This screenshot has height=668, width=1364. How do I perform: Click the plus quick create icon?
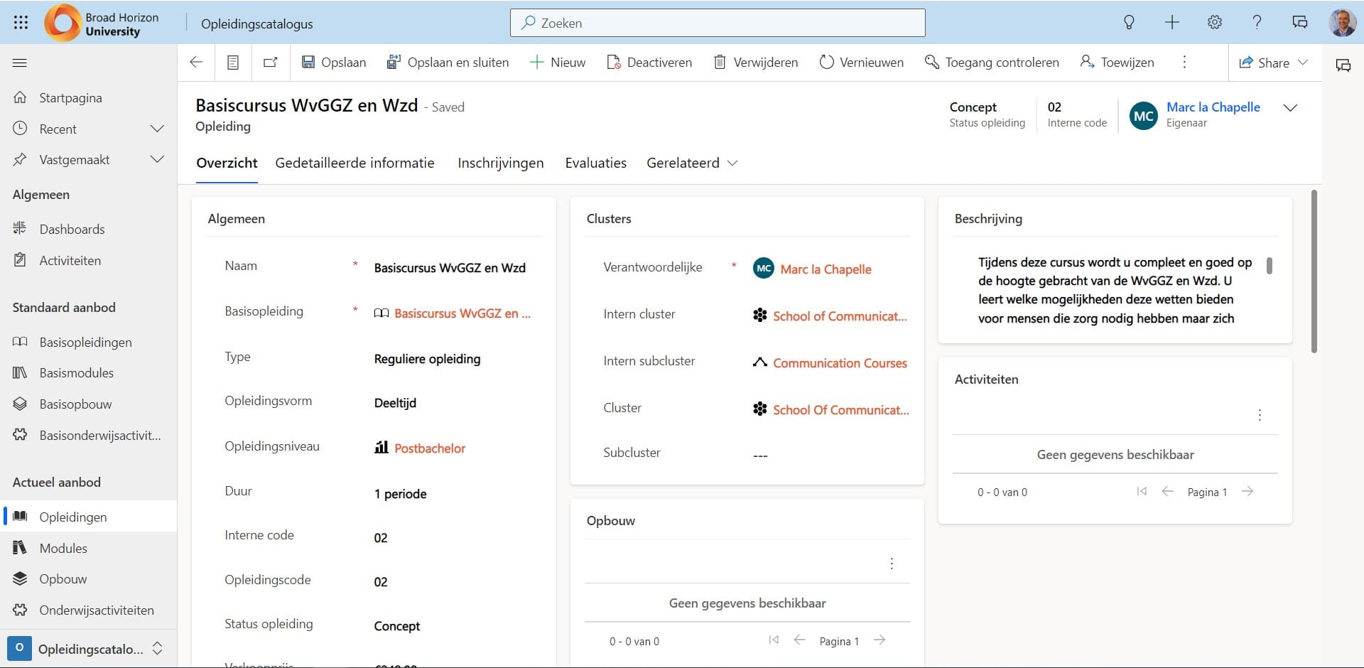[x=1172, y=23]
